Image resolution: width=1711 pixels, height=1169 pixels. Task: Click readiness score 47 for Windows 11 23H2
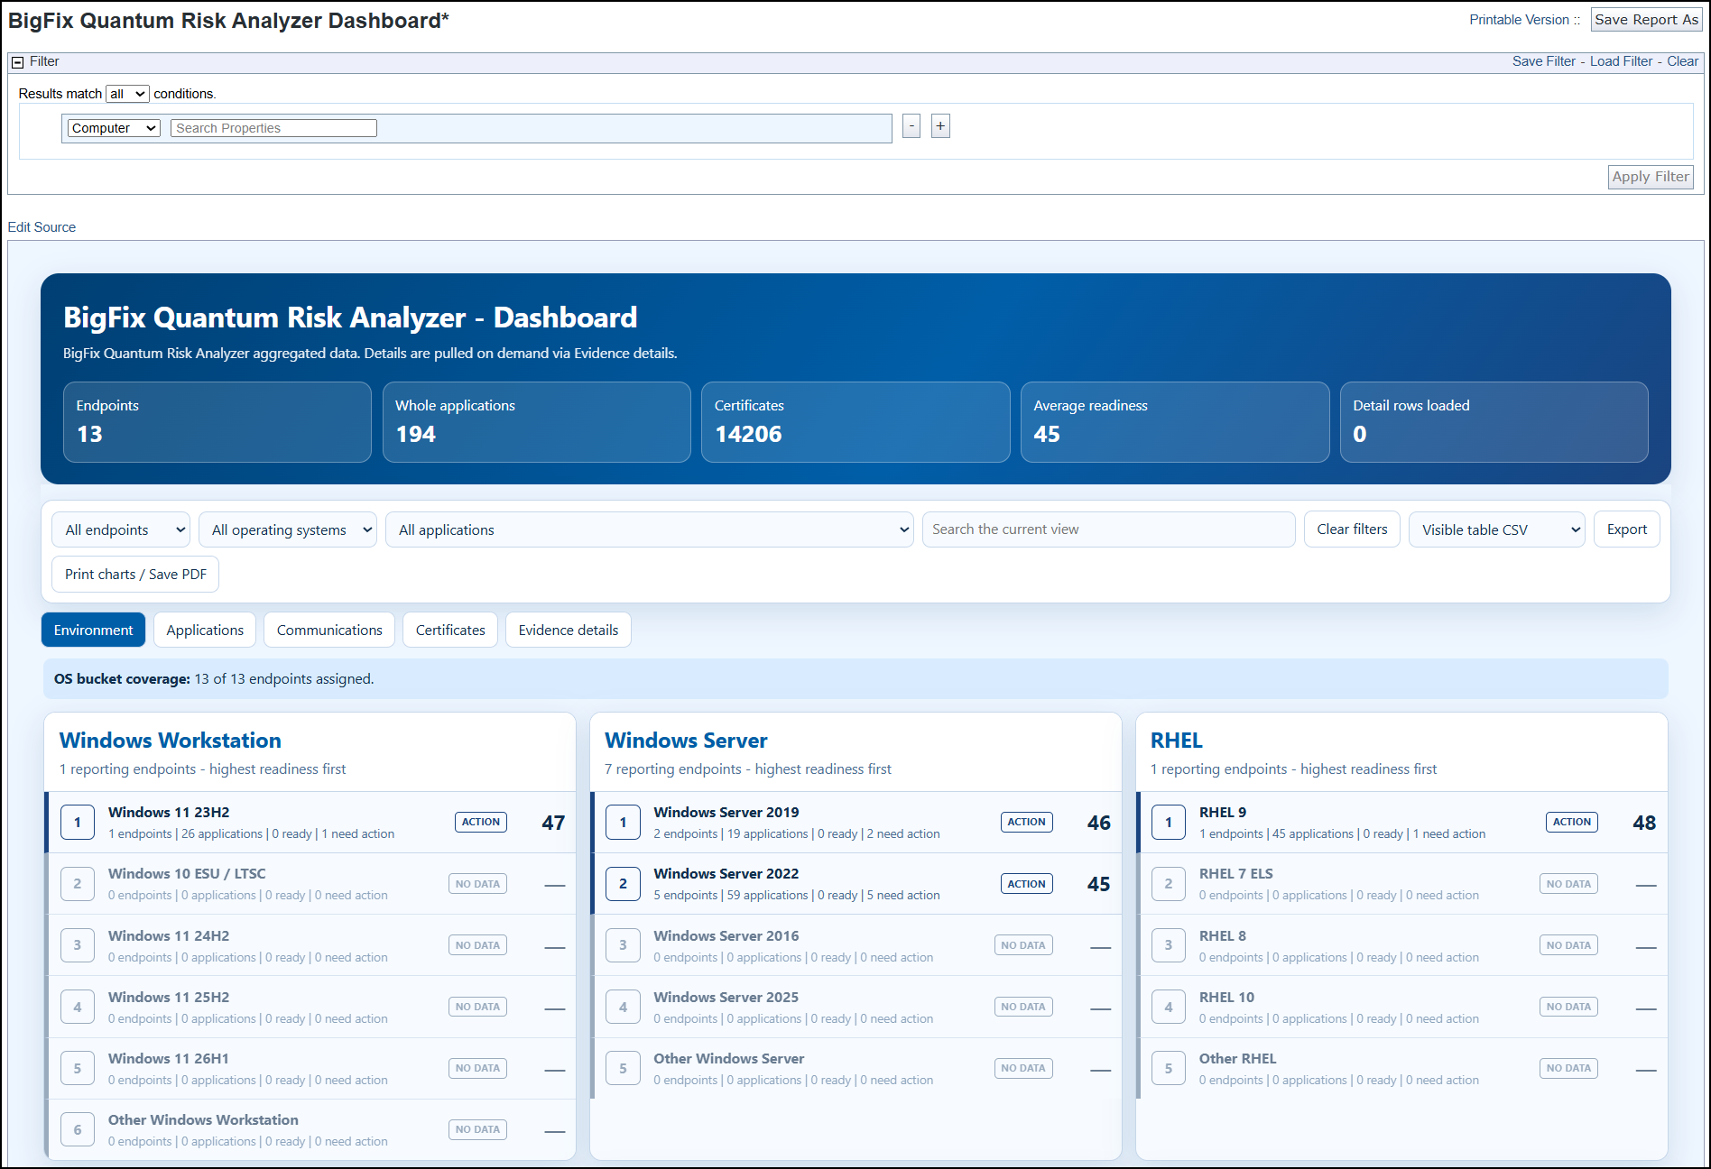pos(553,823)
